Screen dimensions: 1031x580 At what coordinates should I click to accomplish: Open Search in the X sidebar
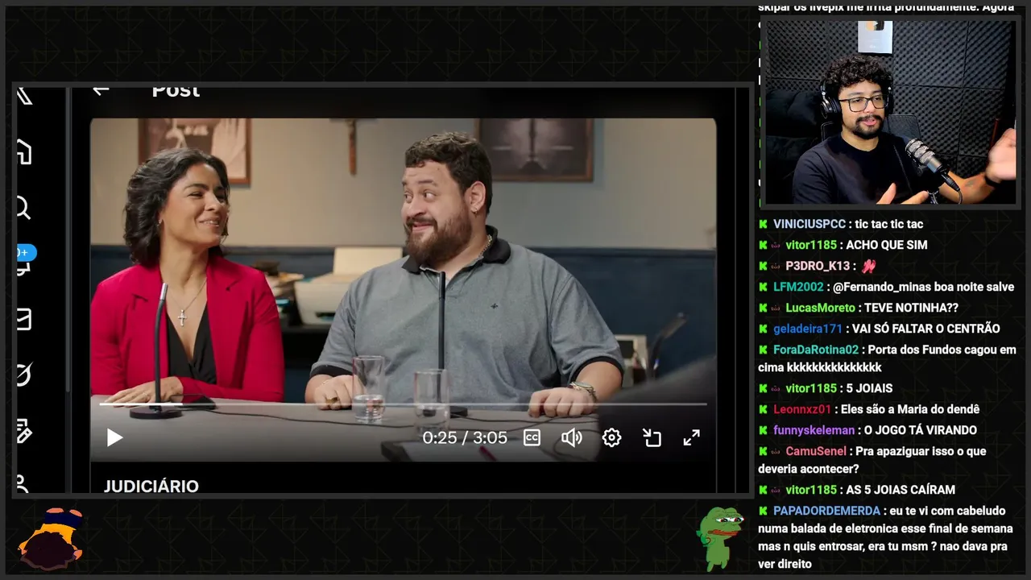(x=23, y=209)
